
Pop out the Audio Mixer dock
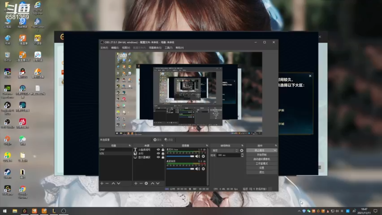tap(207, 146)
